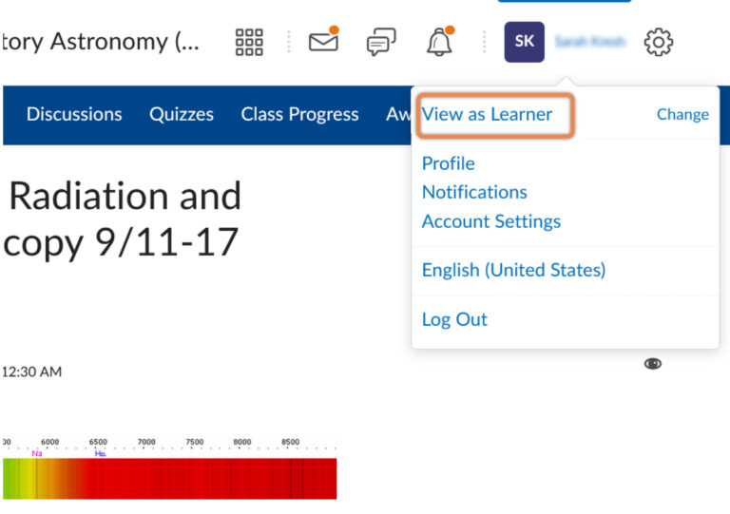Open the update alerts bell icon

coord(438,42)
